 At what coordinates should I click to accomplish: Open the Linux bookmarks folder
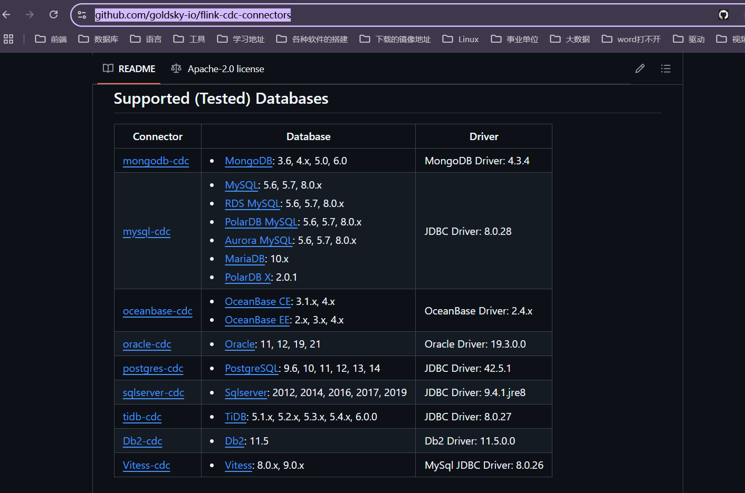pos(466,38)
